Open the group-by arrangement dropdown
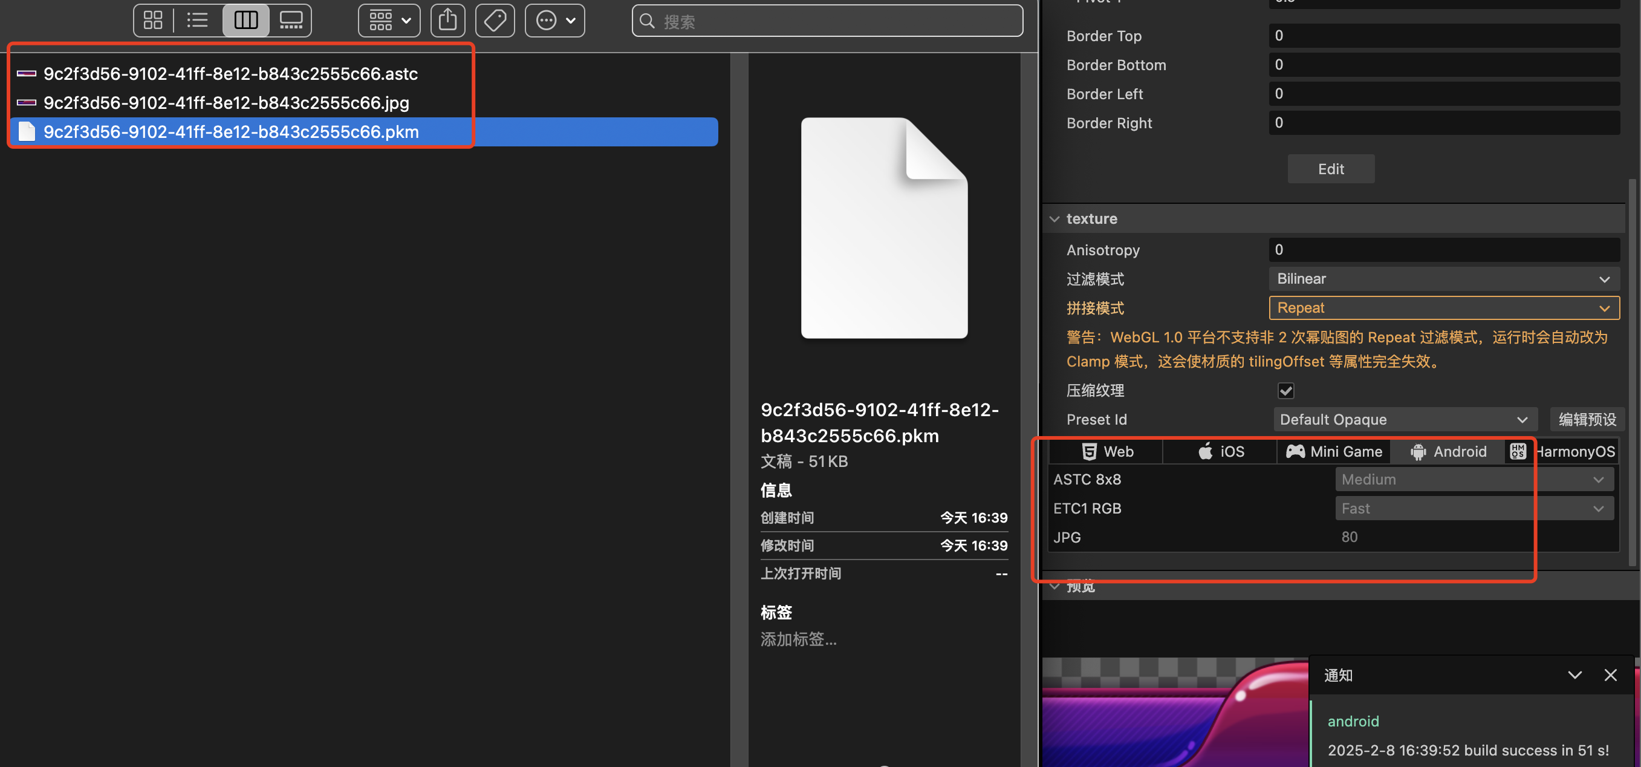The image size is (1641, 767). pyautogui.click(x=389, y=21)
